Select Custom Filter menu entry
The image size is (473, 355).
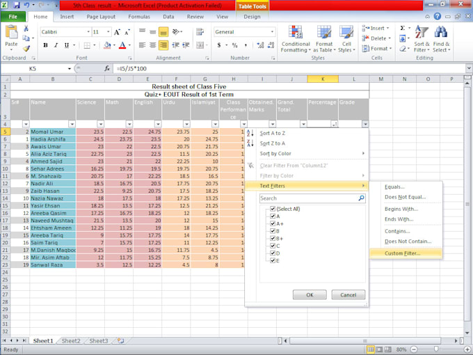(x=406, y=253)
